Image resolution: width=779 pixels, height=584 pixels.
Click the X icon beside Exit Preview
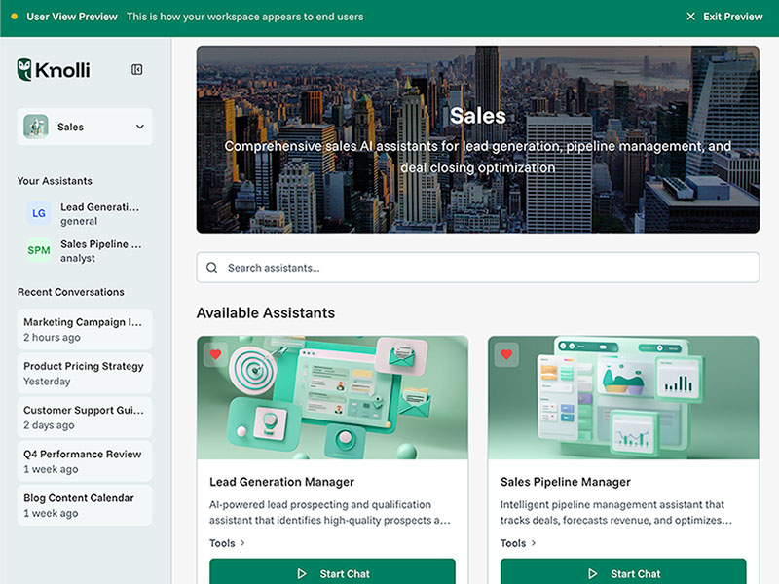pos(690,17)
